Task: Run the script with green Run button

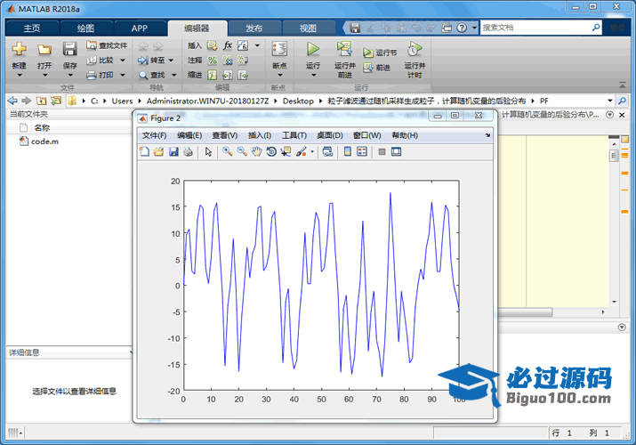Action: point(313,50)
